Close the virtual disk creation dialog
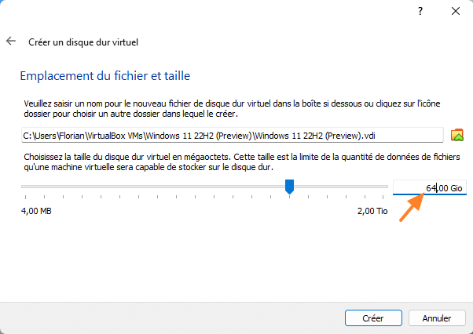 coord(455,12)
